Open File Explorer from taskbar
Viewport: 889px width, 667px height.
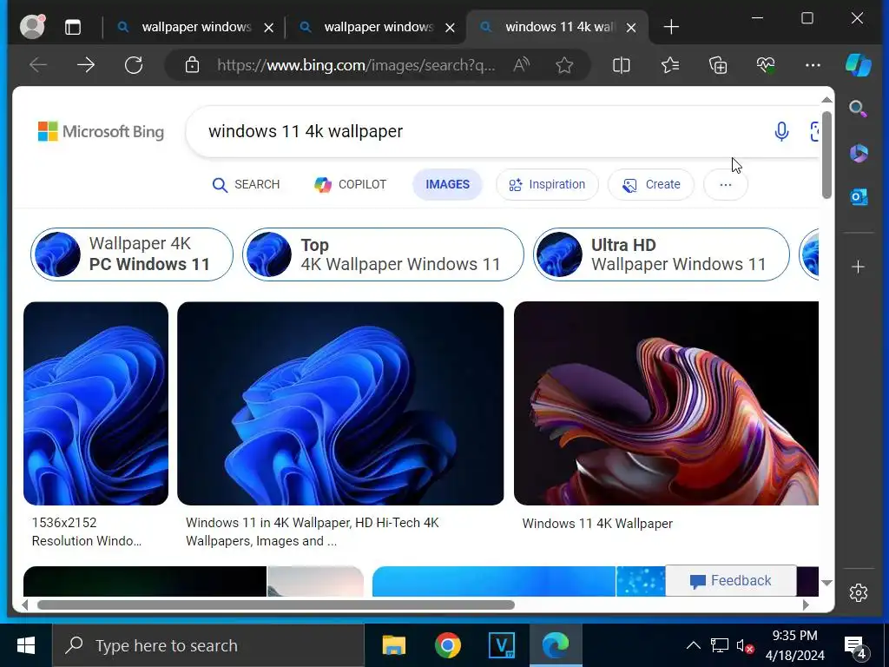tap(394, 645)
